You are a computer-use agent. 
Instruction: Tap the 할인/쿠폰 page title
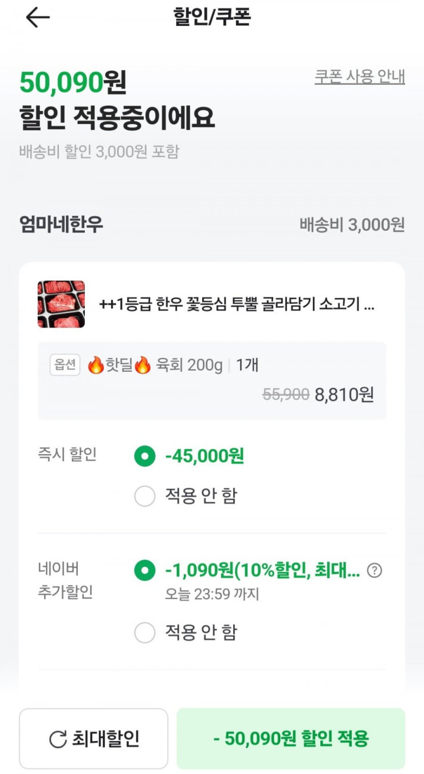click(212, 17)
